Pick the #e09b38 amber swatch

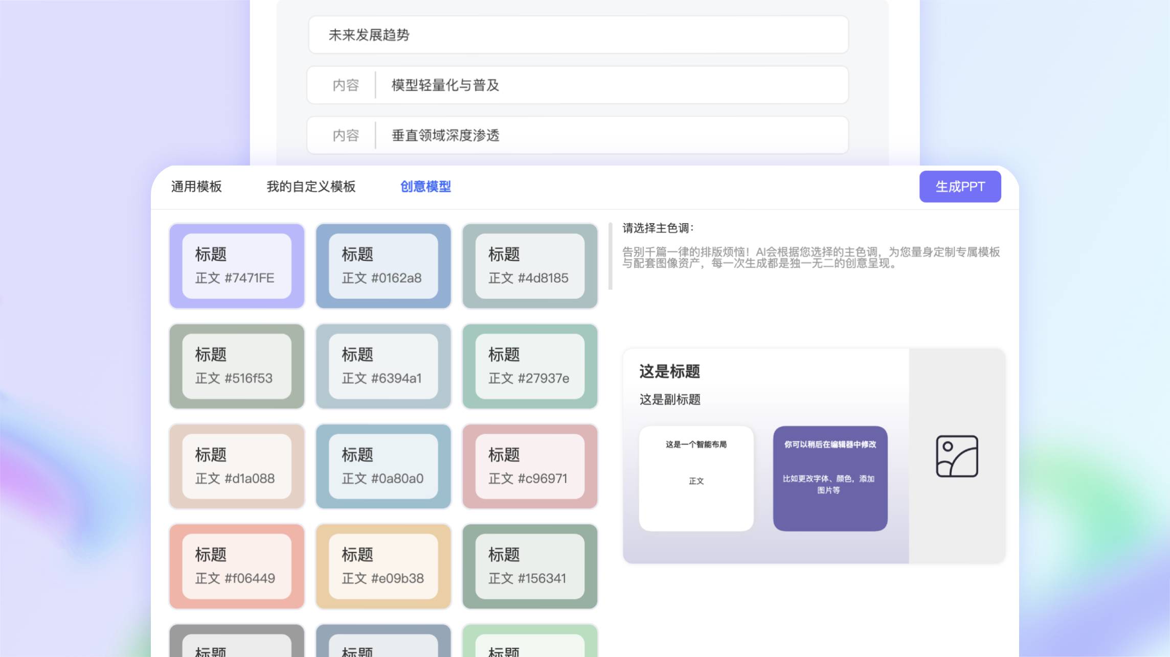click(384, 566)
